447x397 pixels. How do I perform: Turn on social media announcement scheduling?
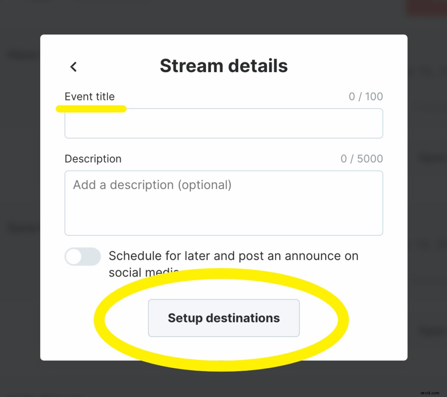83,257
